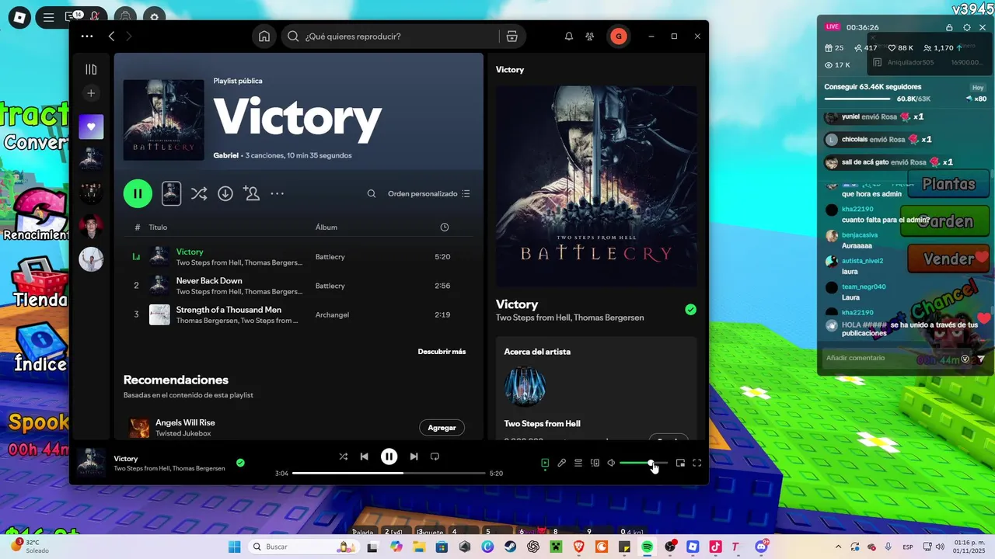Expand Your Library sidebar icon

coord(91,69)
